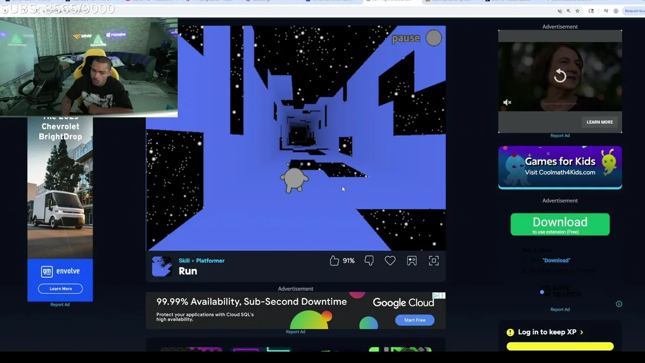Click the Relaunch to update button
This screenshot has height=363, width=645.
pyautogui.click(x=634, y=11)
